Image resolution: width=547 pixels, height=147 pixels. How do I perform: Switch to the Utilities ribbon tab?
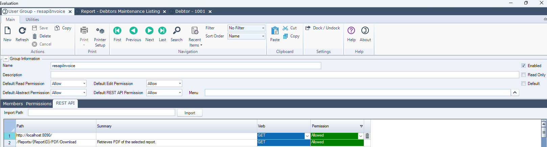pos(32,20)
